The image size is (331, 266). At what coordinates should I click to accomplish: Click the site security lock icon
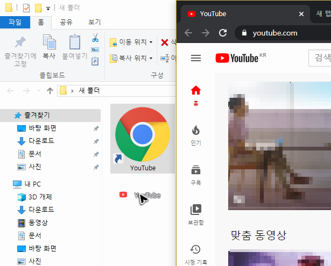(x=244, y=33)
